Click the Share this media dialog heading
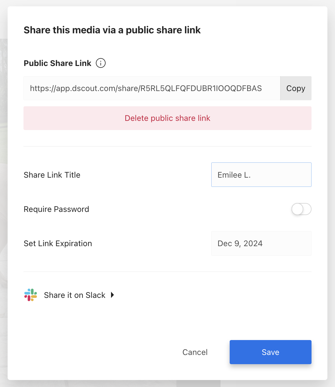Image resolution: width=335 pixels, height=387 pixels. pos(112,30)
